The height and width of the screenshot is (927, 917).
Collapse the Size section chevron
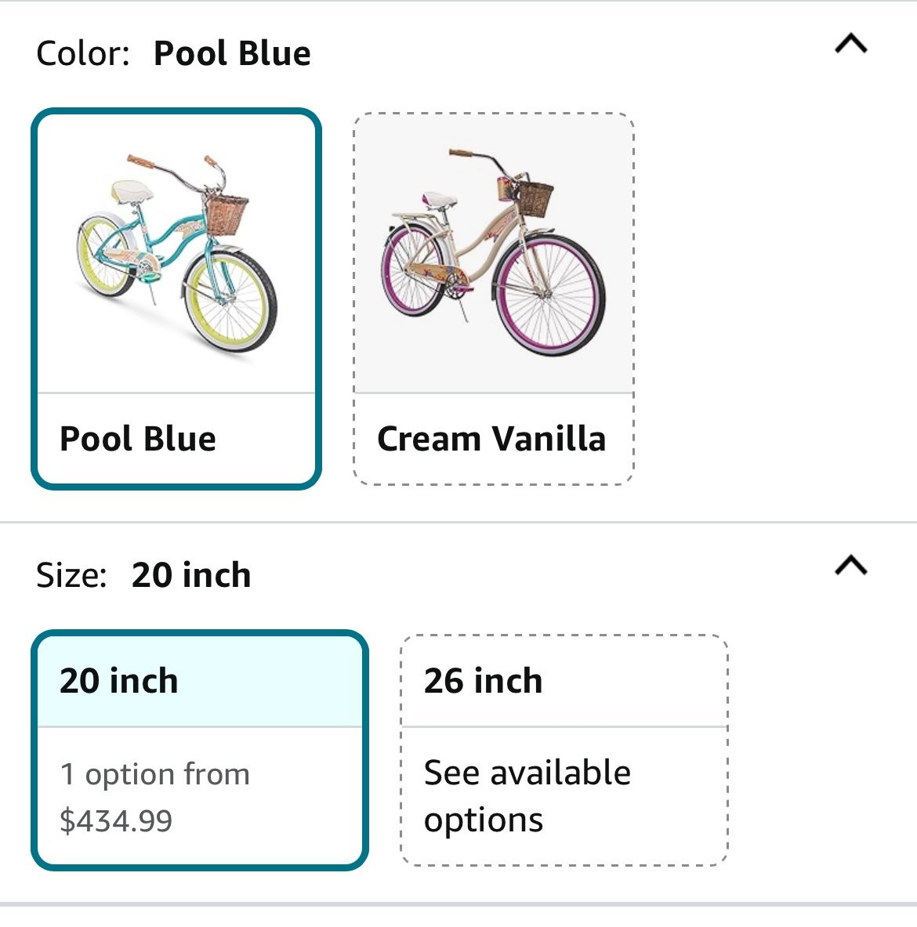click(851, 565)
